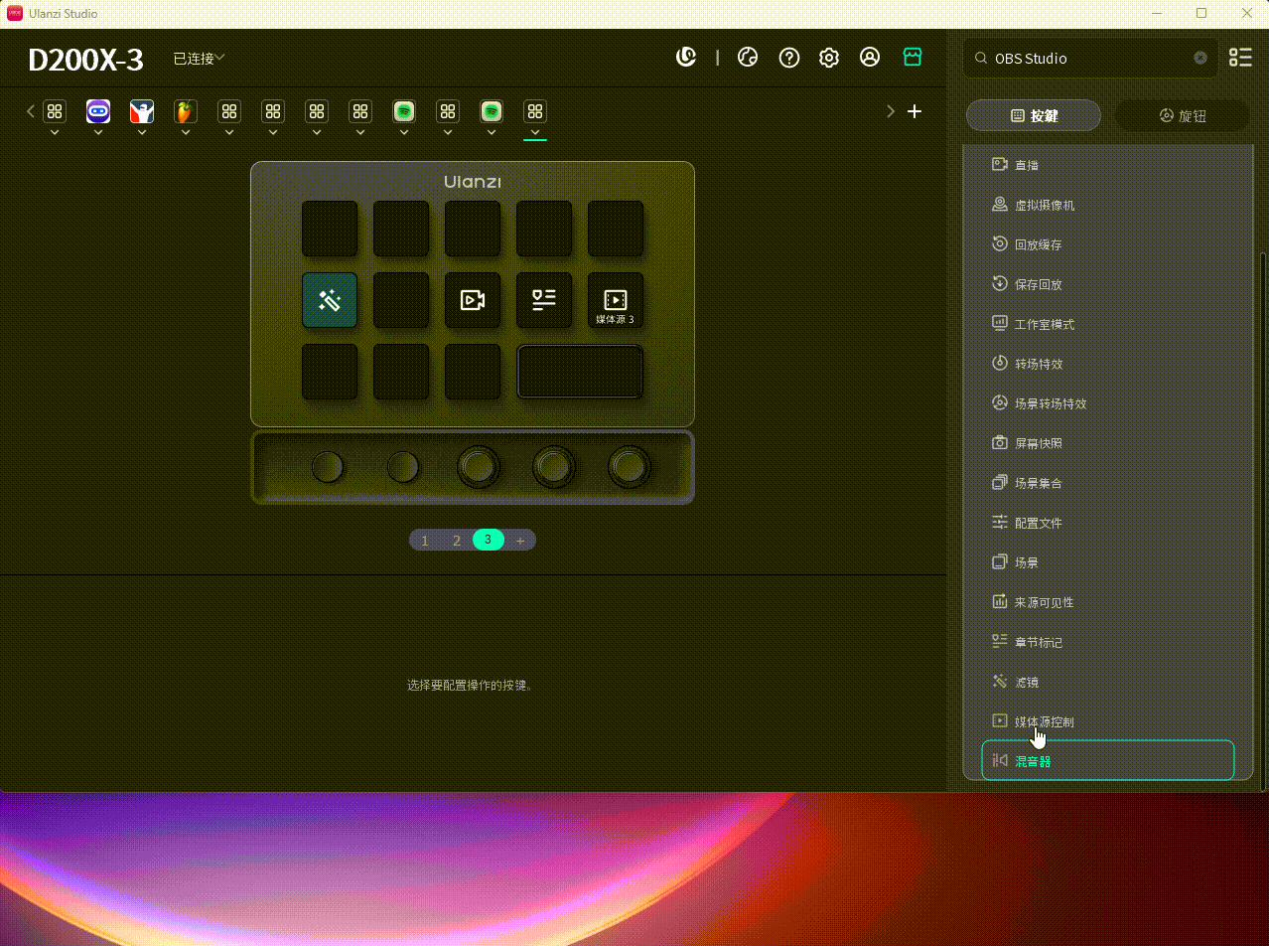Viewport: 1269px width, 946px height.
Task: Expand the 已连接 device dropdown
Action: click(199, 59)
